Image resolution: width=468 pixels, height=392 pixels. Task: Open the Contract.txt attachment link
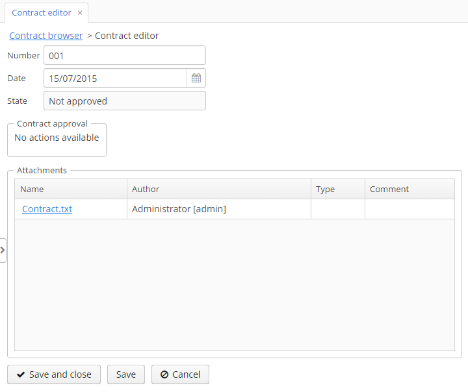coord(47,209)
